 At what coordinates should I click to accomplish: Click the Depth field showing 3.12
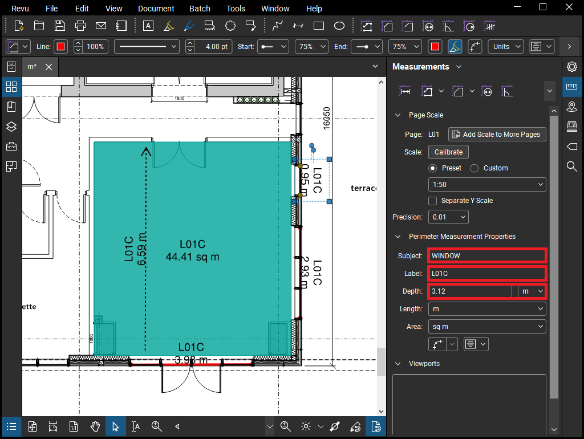(x=470, y=291)
